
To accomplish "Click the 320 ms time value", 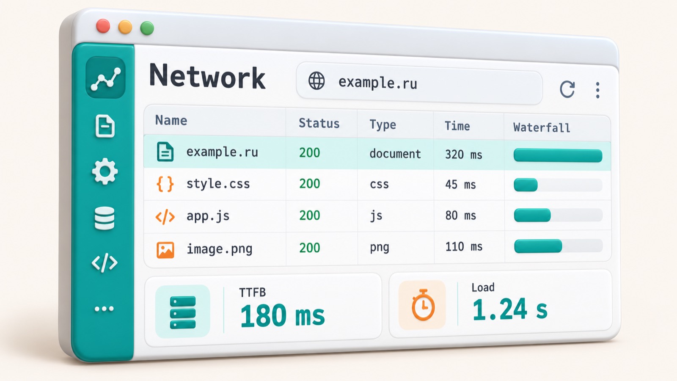I will pos(463,155).
